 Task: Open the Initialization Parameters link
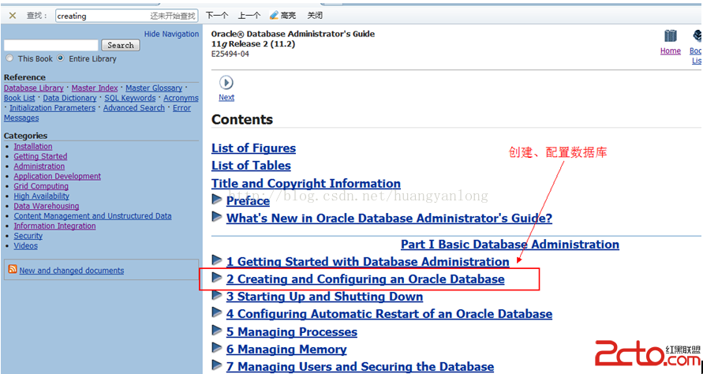click(52, 108)
